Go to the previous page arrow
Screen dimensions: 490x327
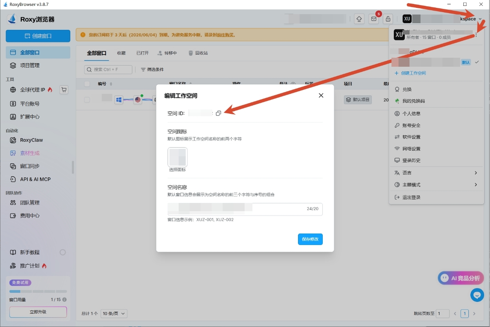[x=455, y=314]
